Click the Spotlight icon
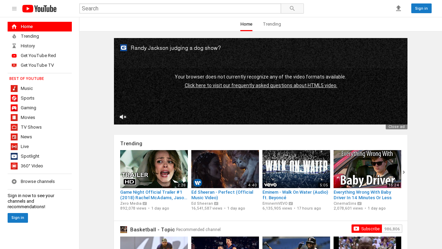The height and width of the screenshot is (249, 442). point(14,156)
